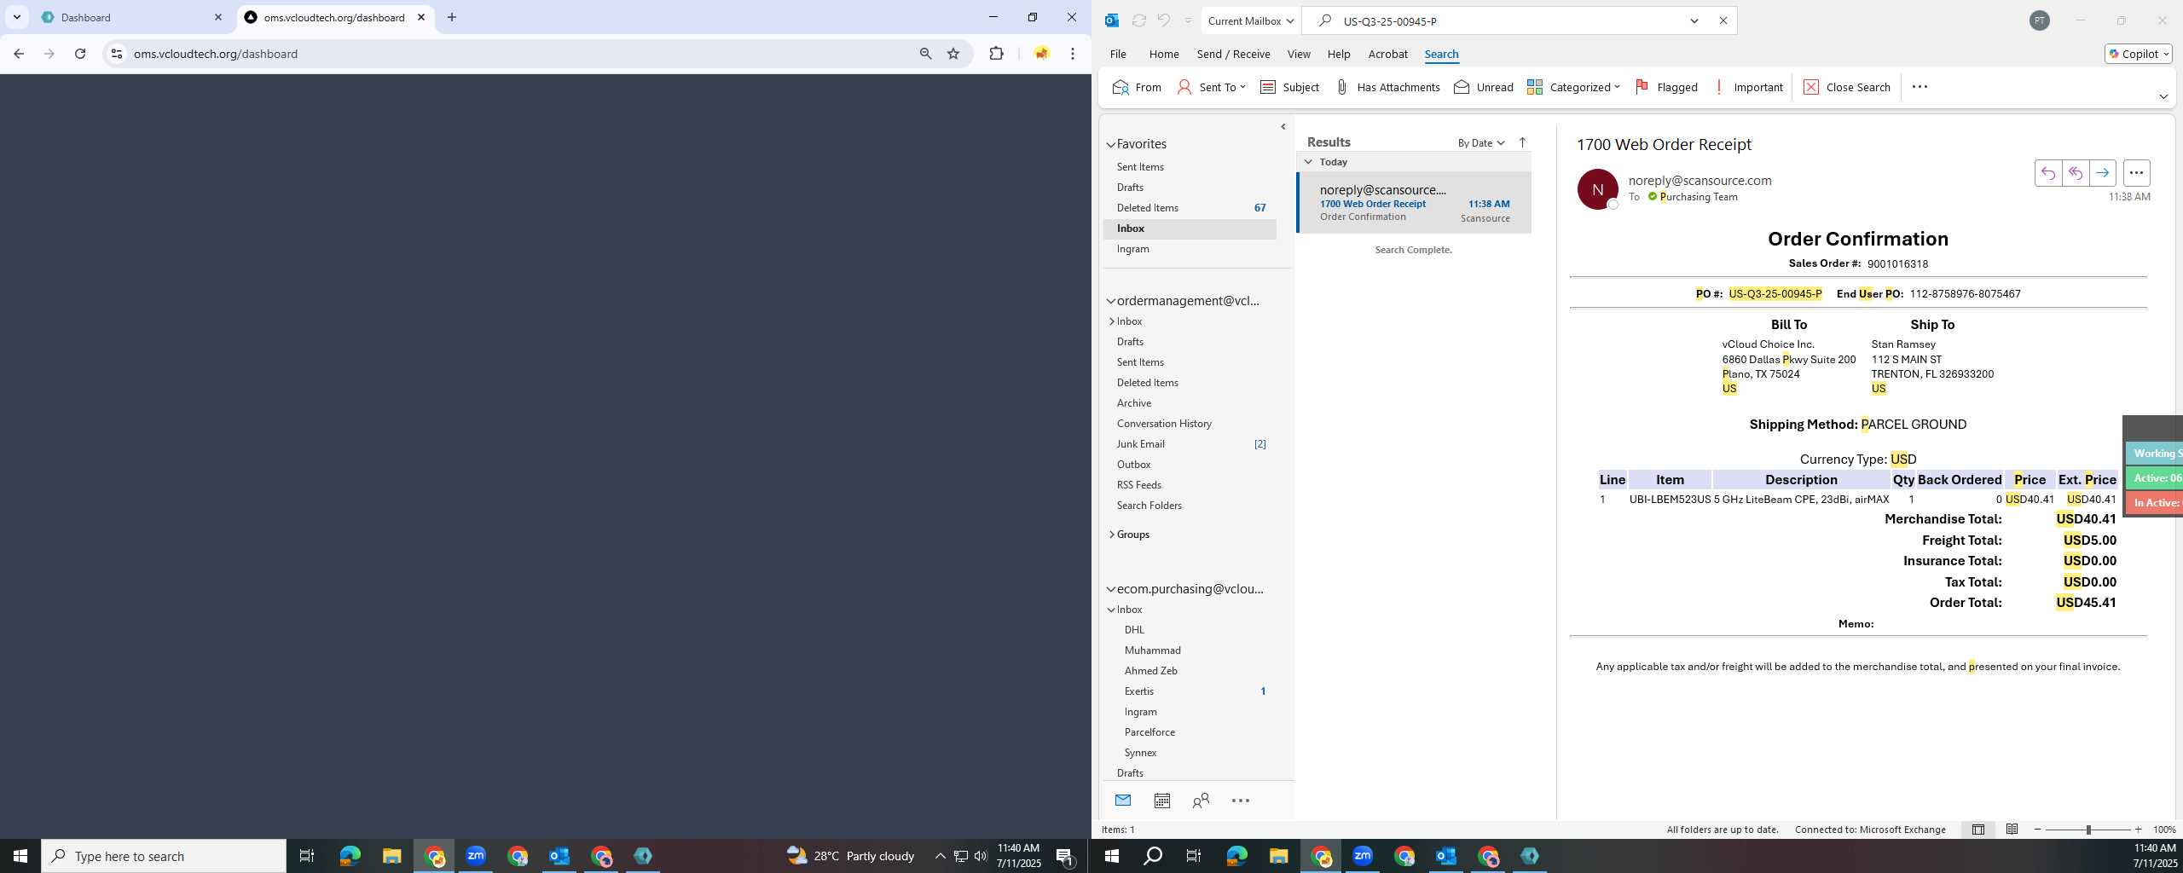Open Zoom app from left taskbar
Screen dimensions: 2183x873
[x=476, y=856]
